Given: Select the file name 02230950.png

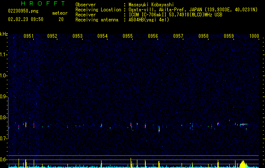Looking at the screenshot, I should [x=23, y=11].
